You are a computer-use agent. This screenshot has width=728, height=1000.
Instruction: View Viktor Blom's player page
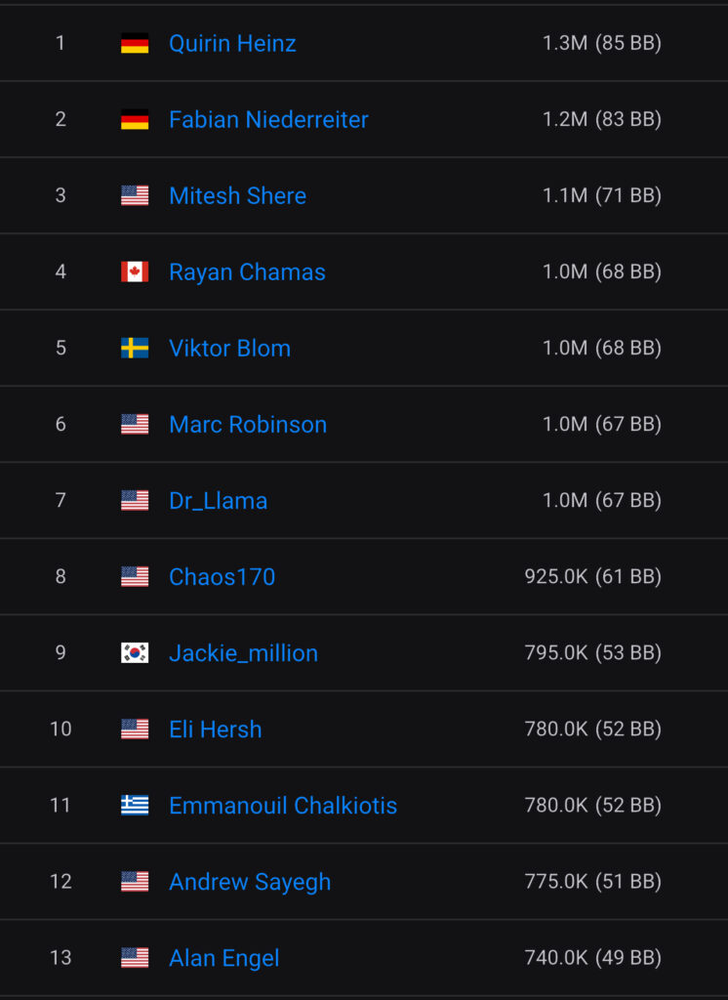(229, 348)
